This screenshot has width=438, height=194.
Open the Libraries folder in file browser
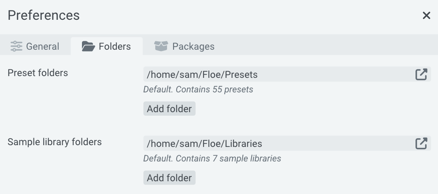tap(421, 143)
